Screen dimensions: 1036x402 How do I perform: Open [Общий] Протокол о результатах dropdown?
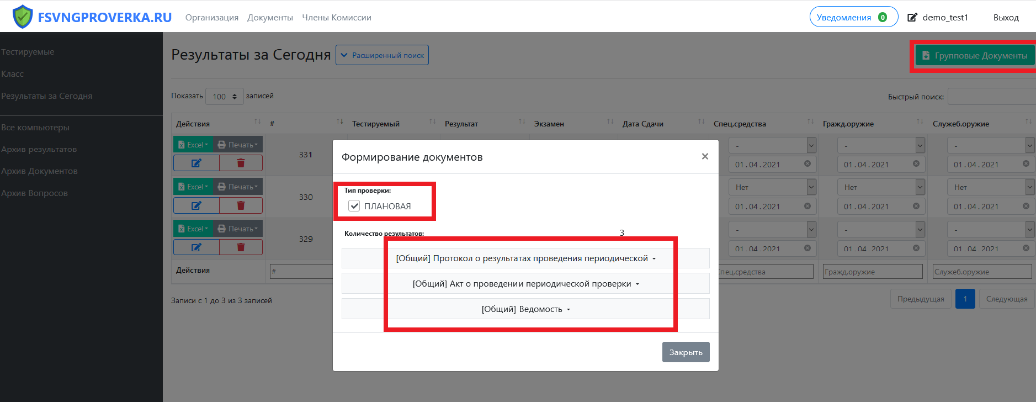tap(525, 258)
